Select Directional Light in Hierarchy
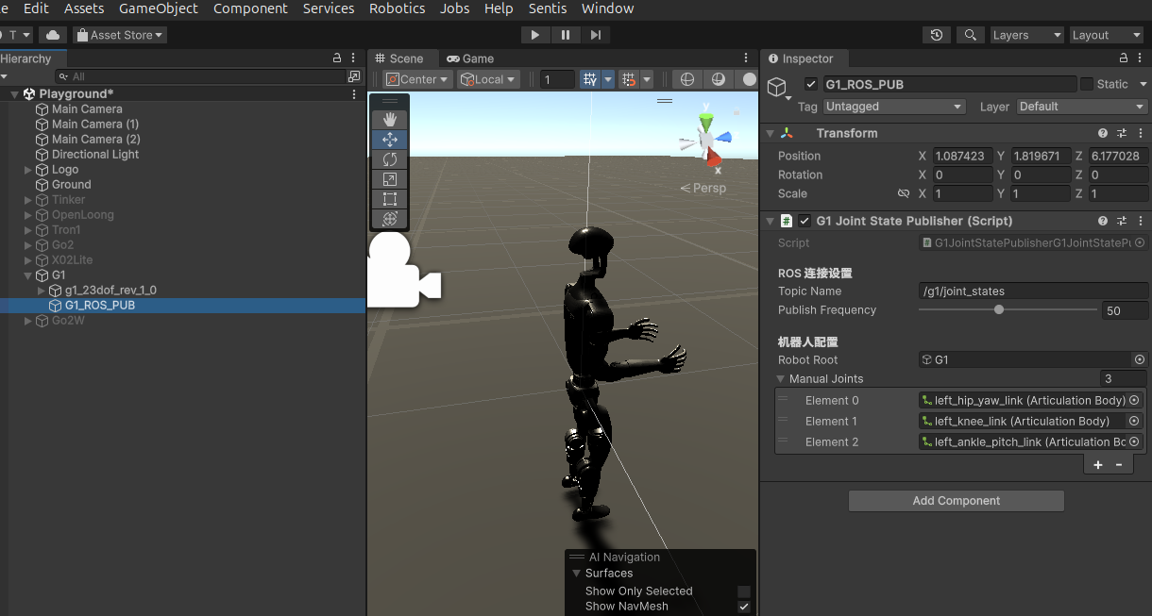The height and width of the screenshot is (616, 1152). click(x=95, y=155)
